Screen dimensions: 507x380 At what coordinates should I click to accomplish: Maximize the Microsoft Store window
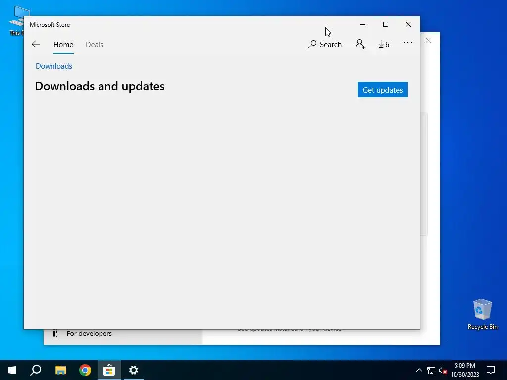coord(385,24)
